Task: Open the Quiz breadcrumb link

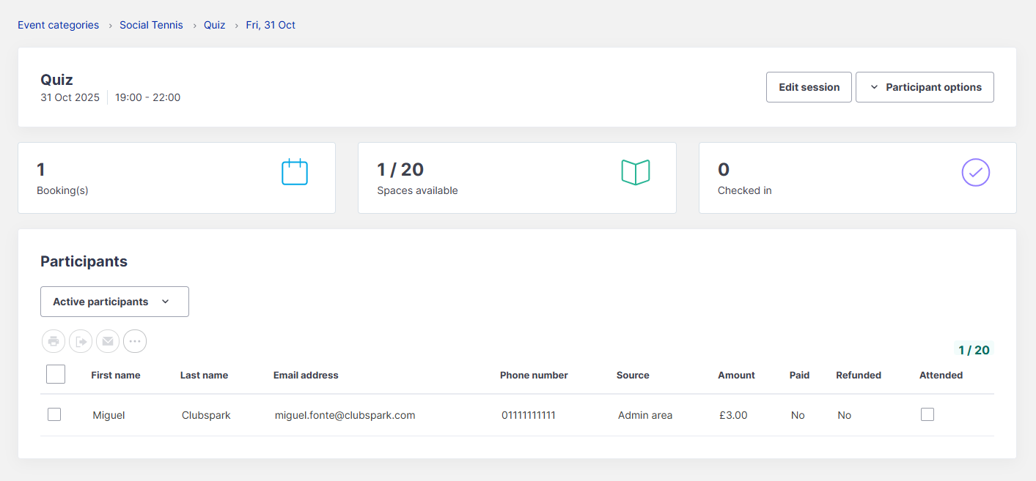Action: 215,25
